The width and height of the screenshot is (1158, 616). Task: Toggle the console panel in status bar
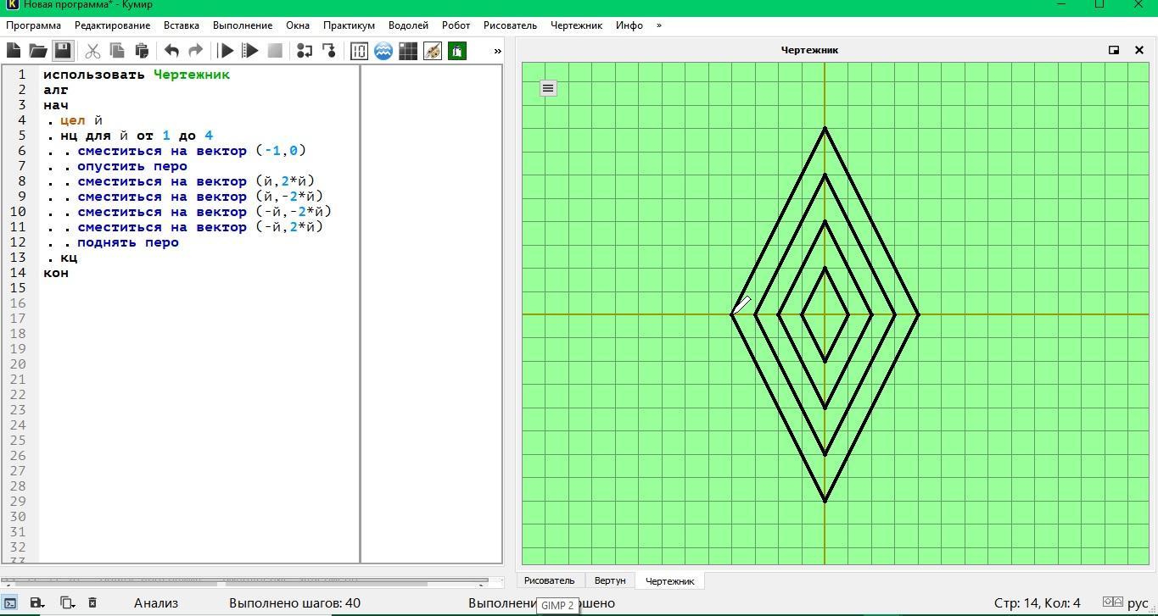9,603
